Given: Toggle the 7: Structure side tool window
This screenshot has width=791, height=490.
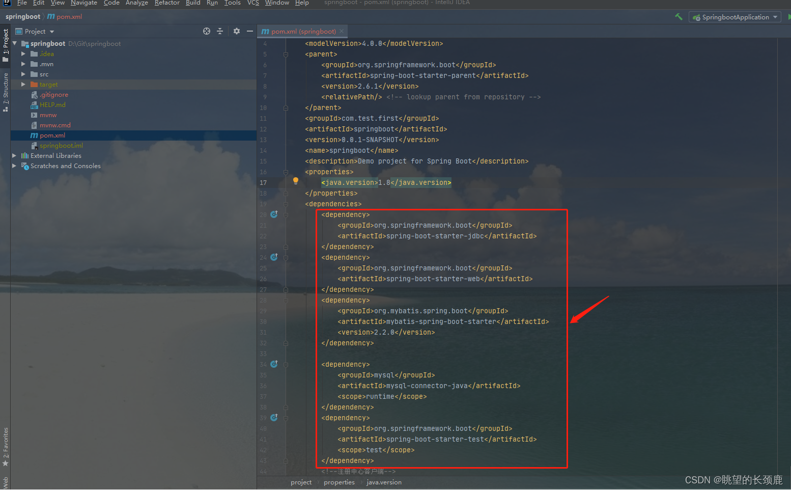Looking at the screenshot, I should (x=6, y=92).
